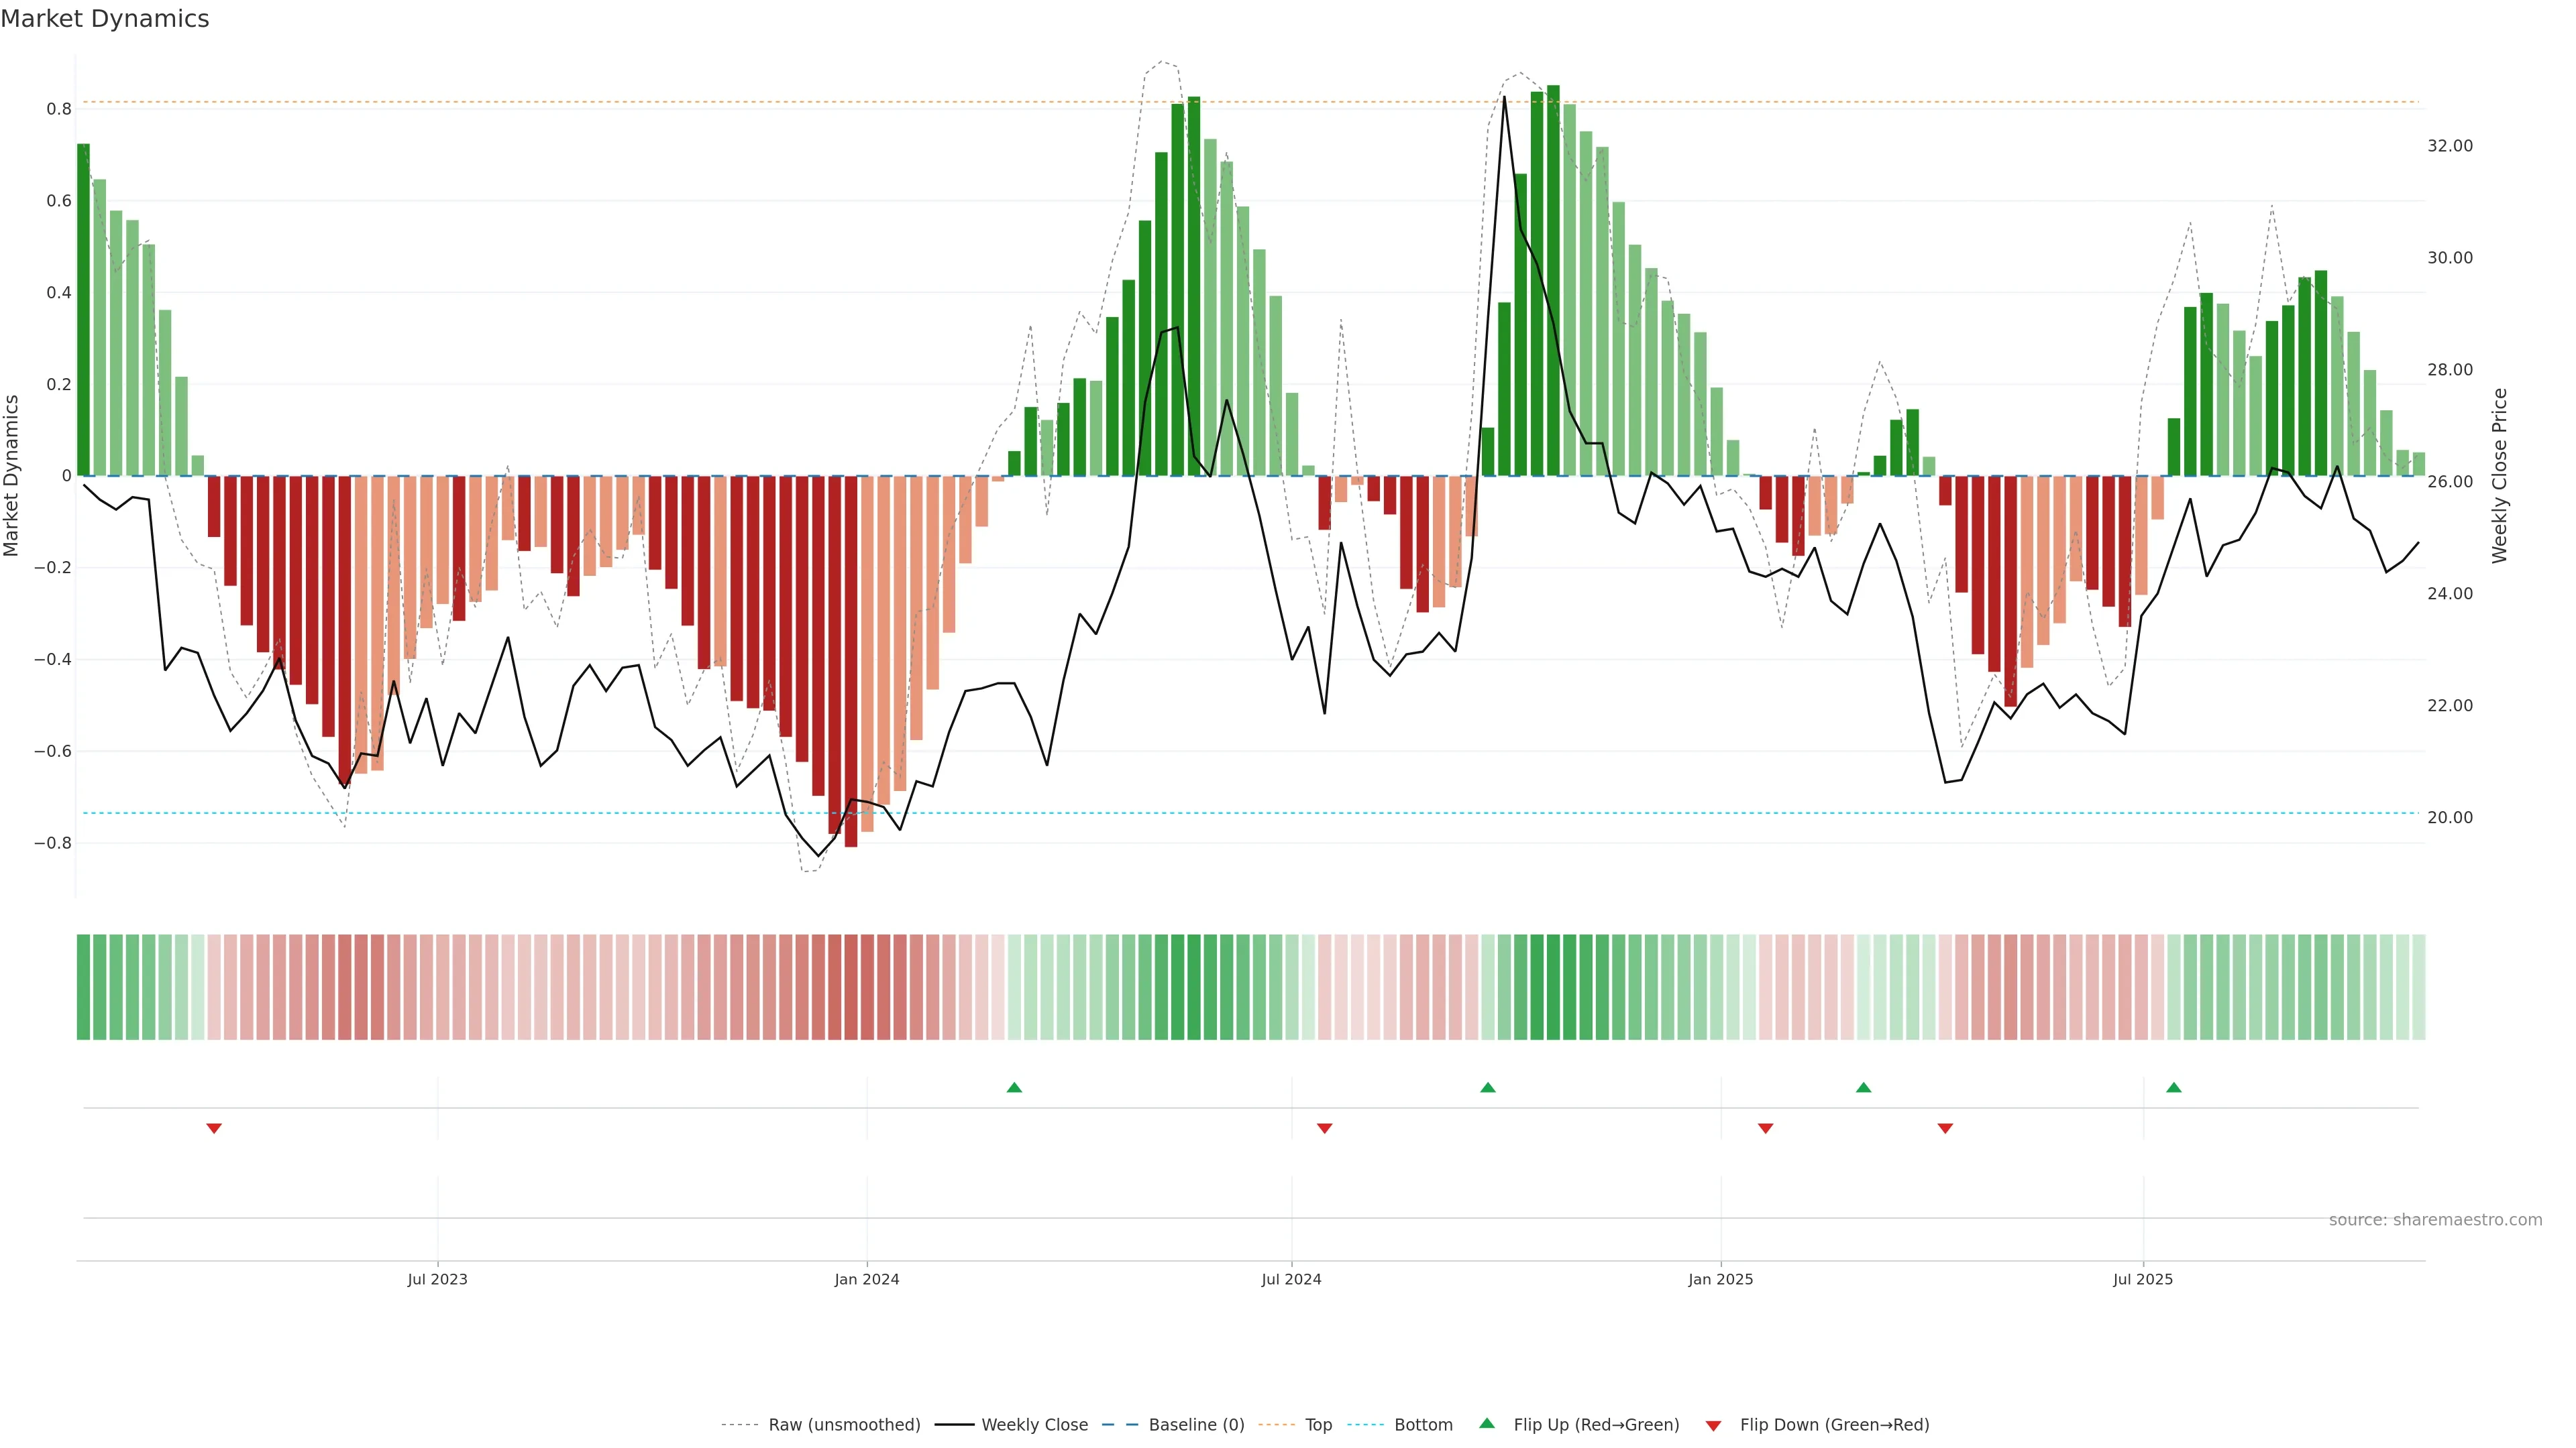Toggle the Weekly Close legend entry
The image size is (2576, 1448).
1034,1425
